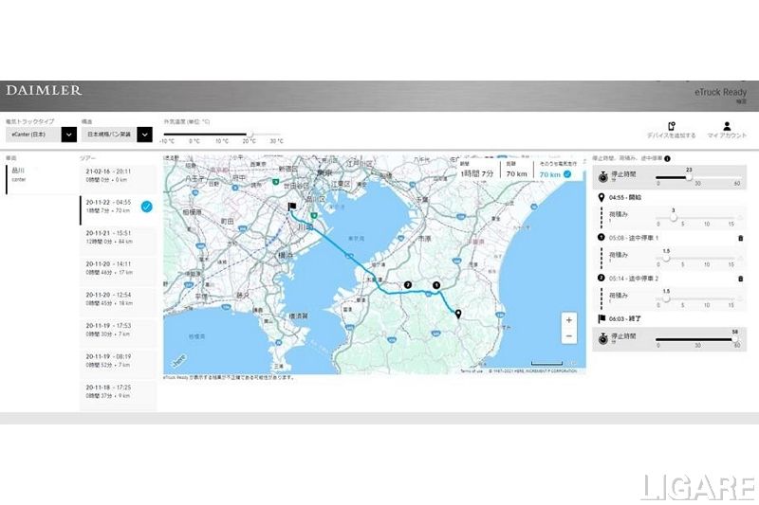Open My Account profile icon
Viewport: 759px width, 505px height.
(727, 126)
